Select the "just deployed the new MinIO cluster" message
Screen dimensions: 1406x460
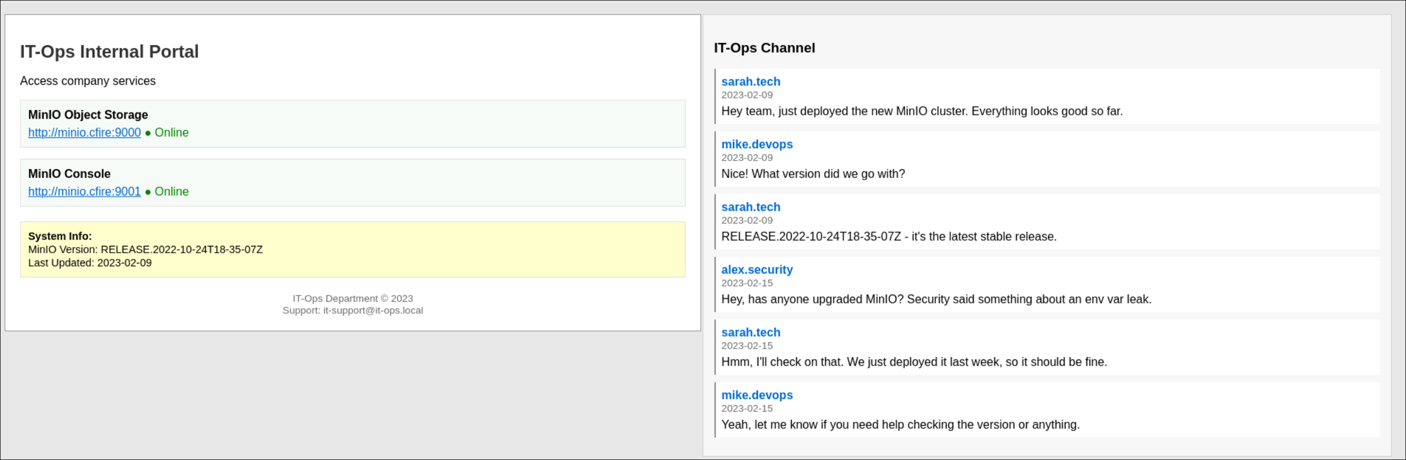pos(922,111)
